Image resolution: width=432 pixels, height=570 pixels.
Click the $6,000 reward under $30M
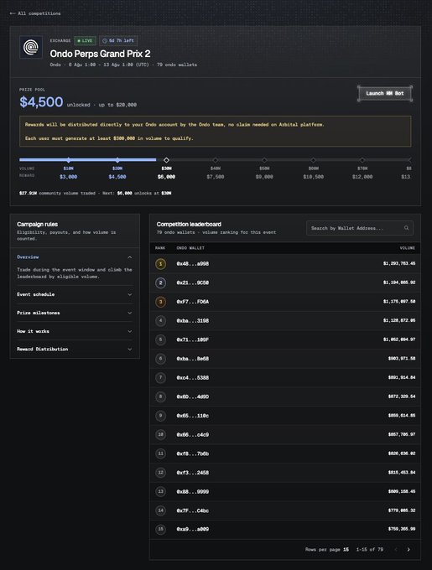(x=167, y=177)
